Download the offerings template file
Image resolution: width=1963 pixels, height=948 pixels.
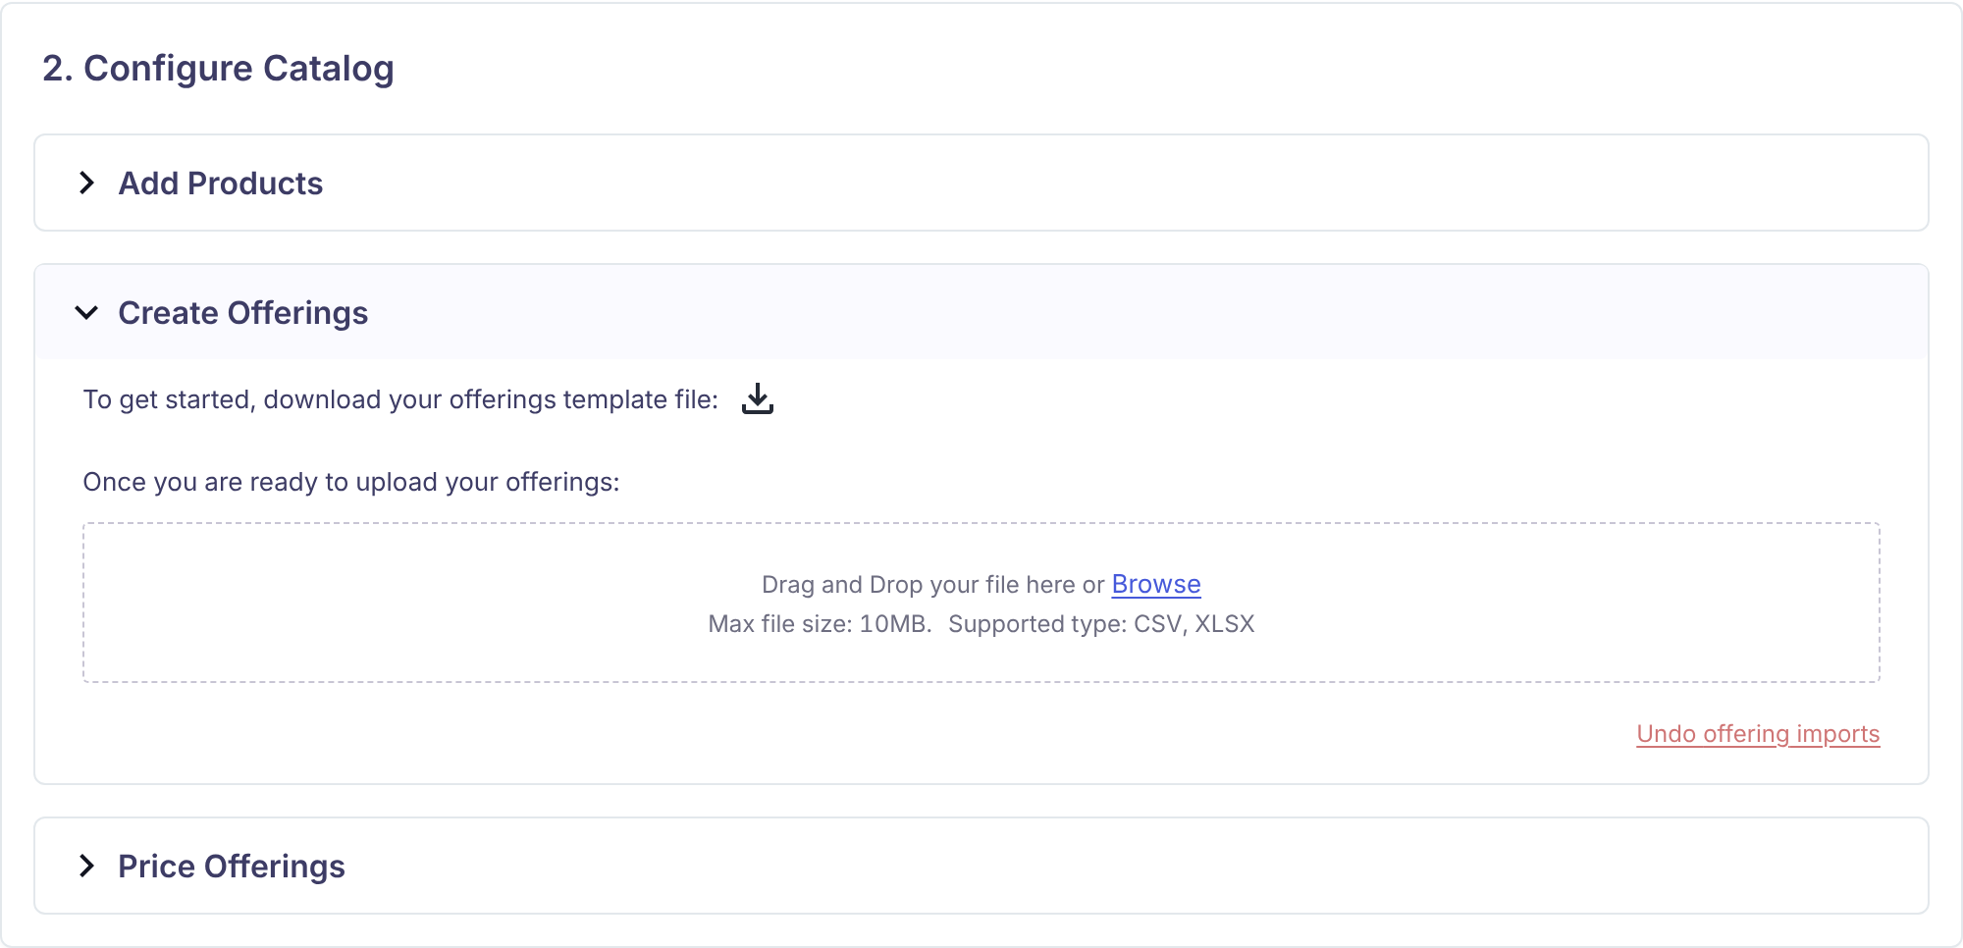(x=757, y=398)
